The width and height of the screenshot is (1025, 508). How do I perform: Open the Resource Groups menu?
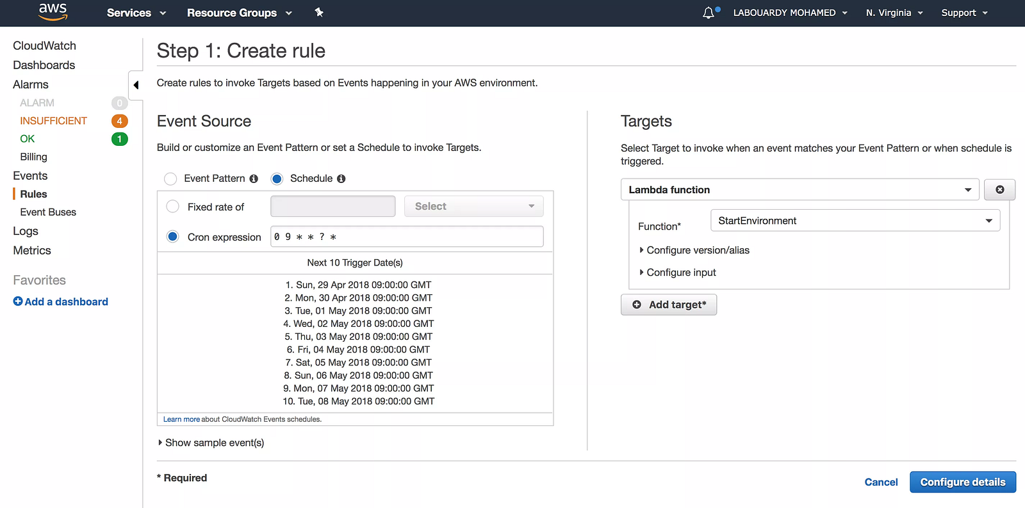tap(240, 13)
